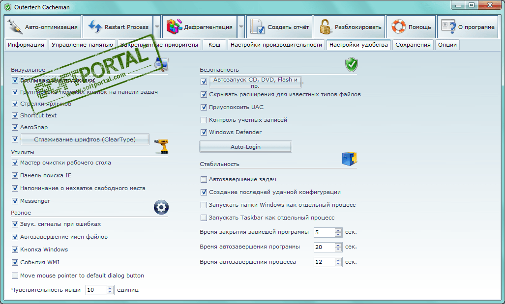Click the Авто-оптимизация button label

tap(51, 27)
